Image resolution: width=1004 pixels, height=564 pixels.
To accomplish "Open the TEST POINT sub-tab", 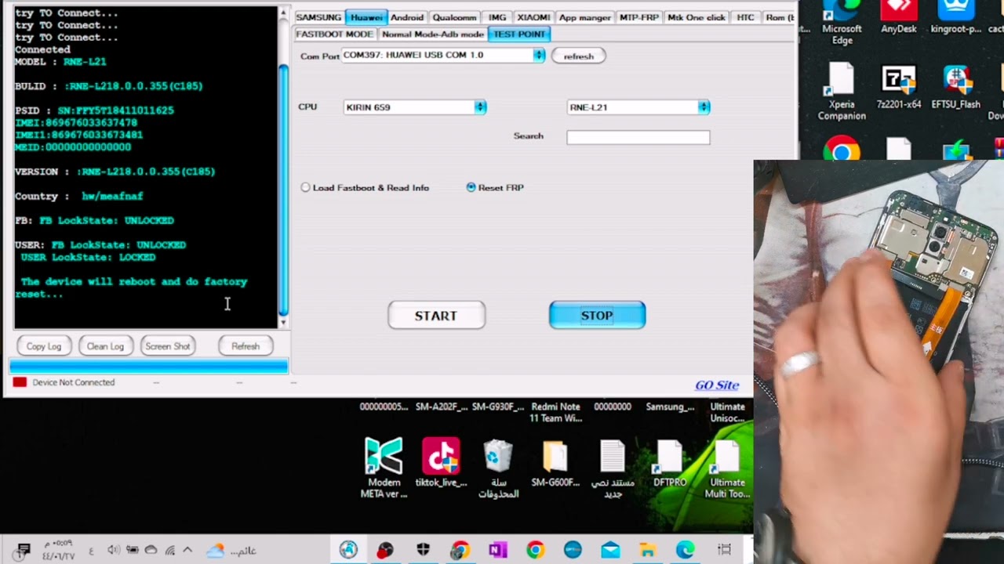I will pyautogui.click(x=519, y=34).
